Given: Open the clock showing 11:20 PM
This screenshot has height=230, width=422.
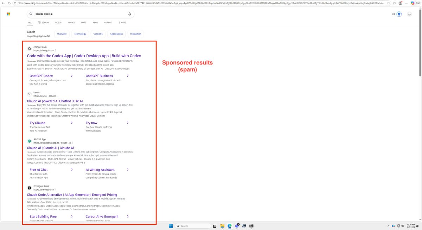Looking at the screenshot, I should [x=410, y=226].
